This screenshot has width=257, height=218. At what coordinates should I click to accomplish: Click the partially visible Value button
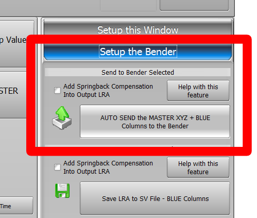tap(17, 44)
